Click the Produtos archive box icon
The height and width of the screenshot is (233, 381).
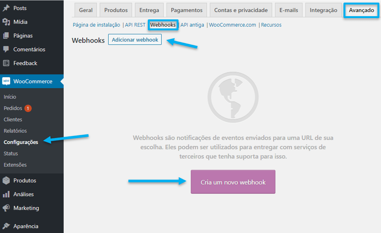coord(6,180)
